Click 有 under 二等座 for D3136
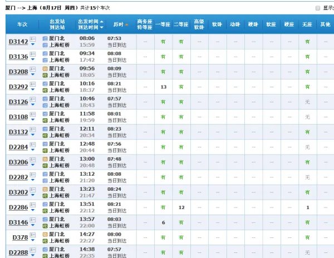334x258 pixels. click(181, 57)
